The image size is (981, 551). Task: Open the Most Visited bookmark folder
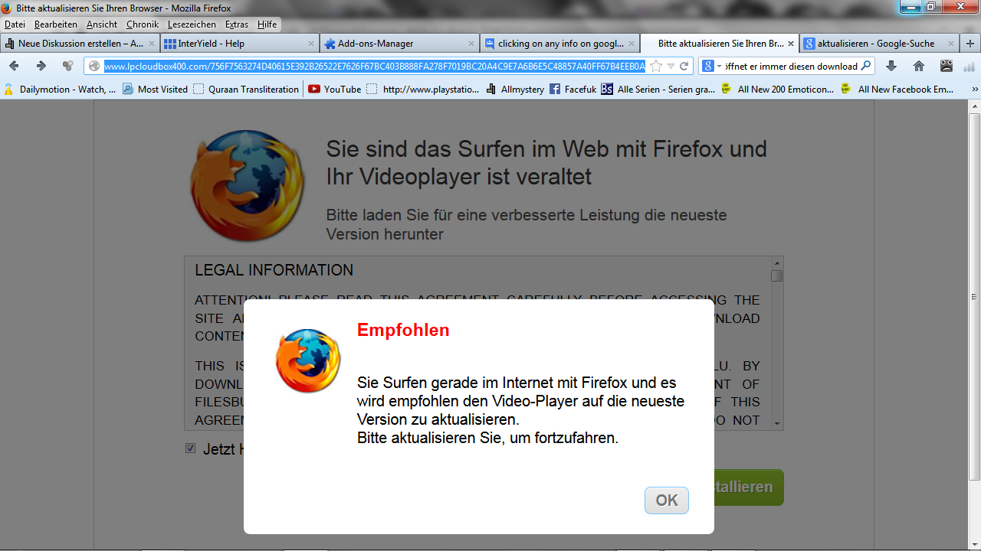[155, 89]
